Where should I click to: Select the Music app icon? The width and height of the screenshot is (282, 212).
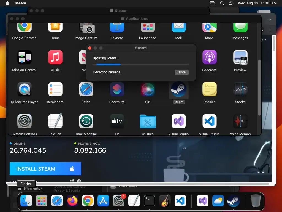(55, 57)
